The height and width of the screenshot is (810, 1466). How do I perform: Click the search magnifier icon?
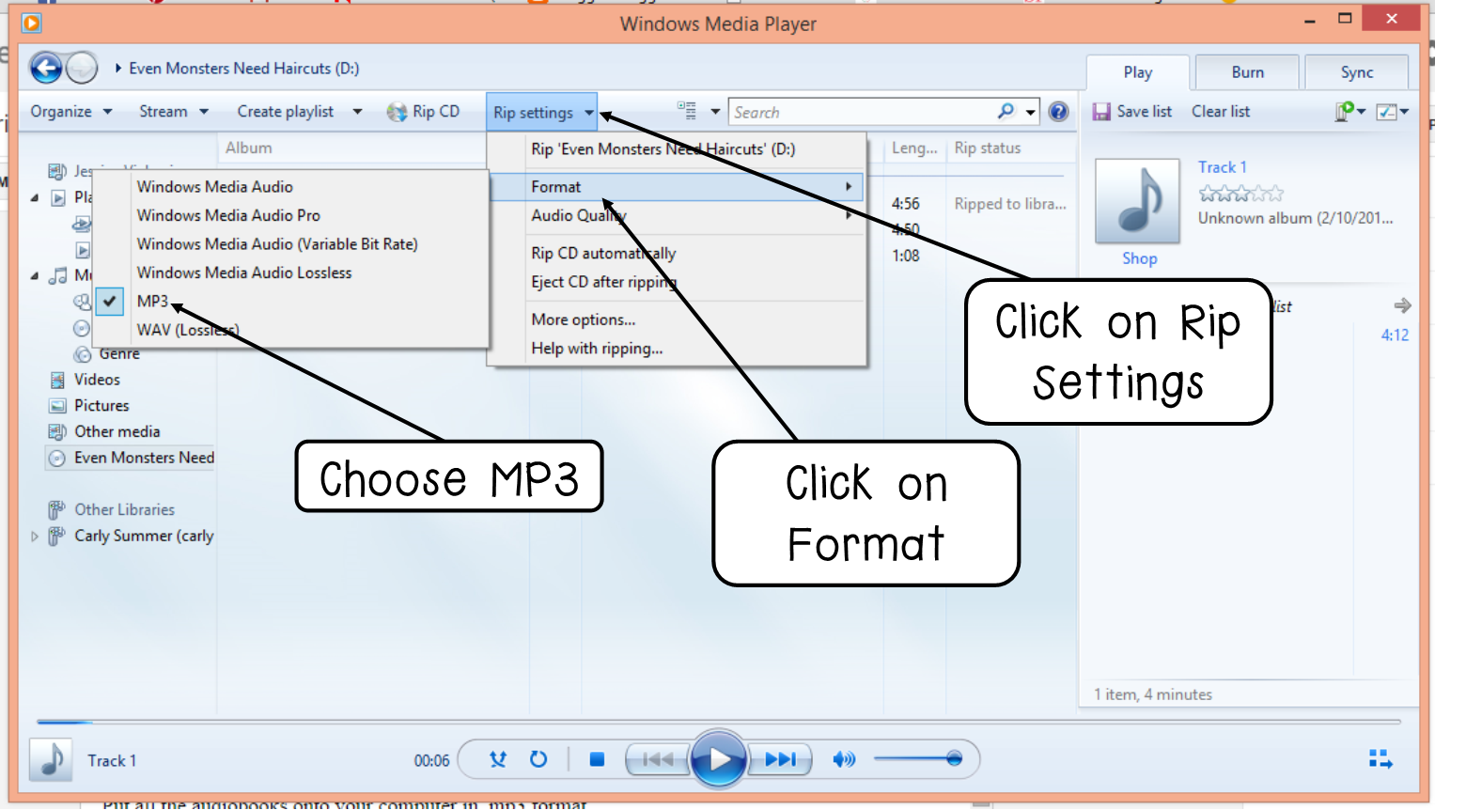click(1006, 111)
